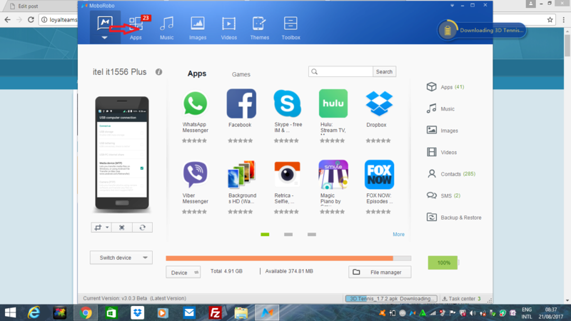Open Google Chrome from taskbar
571x321 pixels.
point(86,312)
